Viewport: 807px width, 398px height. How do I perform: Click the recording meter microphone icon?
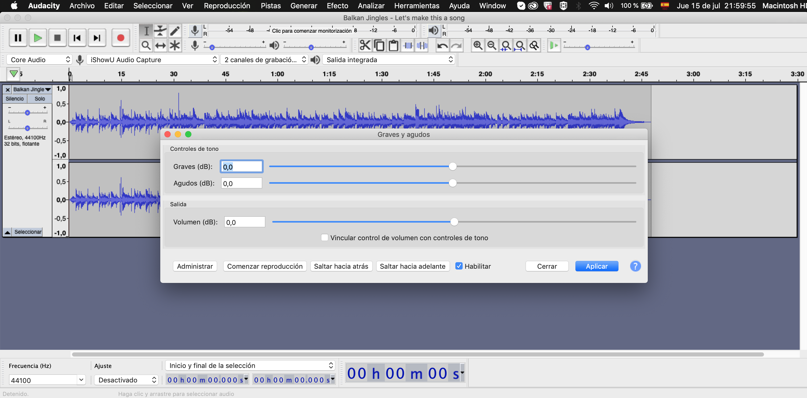click(195, 31)
